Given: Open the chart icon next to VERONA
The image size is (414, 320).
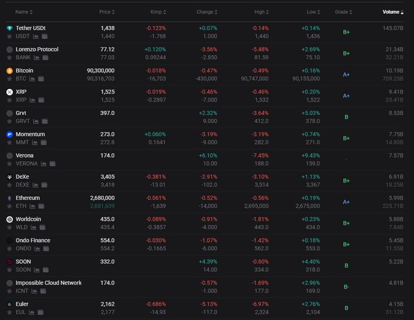Looking at the screenshot, I should click(x=43, y=164).
